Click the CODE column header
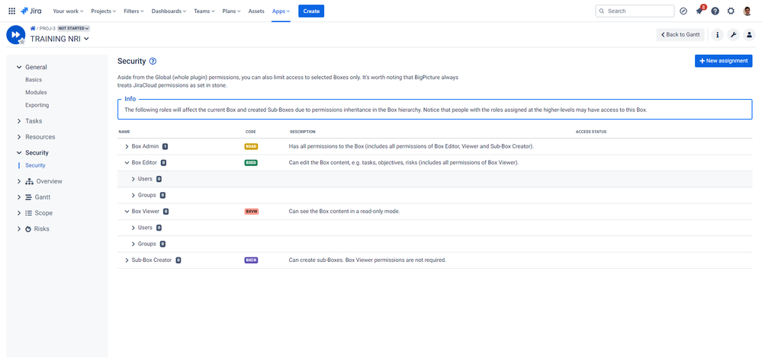This screenshot has height=364, width=762. (x=251, y=132)
